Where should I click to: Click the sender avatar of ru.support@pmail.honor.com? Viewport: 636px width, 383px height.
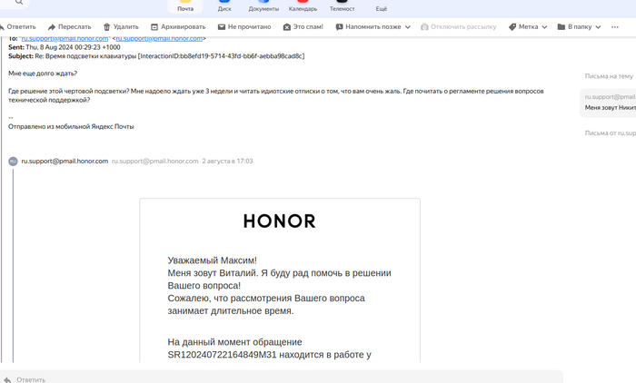point(13,162)
